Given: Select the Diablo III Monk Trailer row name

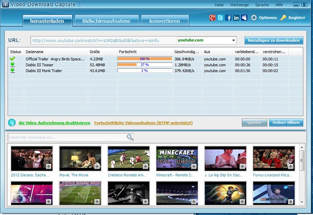Looking at the screenshot, I should tap(44, 70).
